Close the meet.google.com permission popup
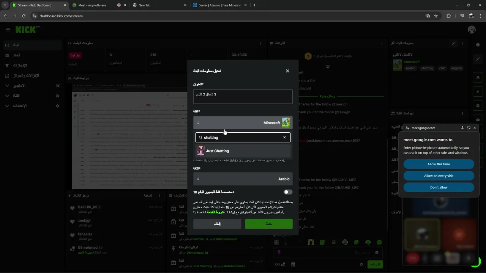 point(474,128)
